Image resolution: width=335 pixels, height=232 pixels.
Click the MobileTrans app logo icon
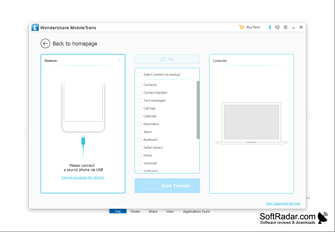pyautogui.click(x=35, y=27)
